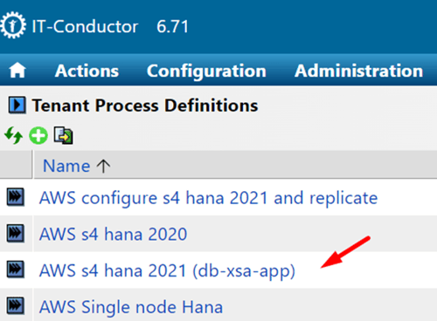Viewport: 437px width, 321px height.
Task: Open AWS s4 hana 2020 definition
Action: pos(113,234)
